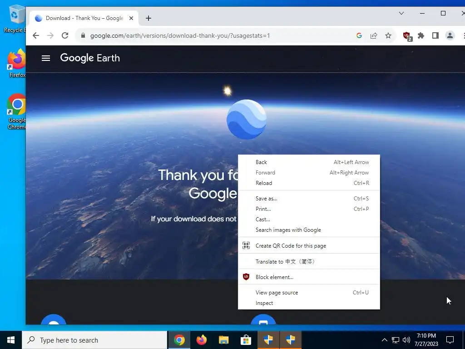
Task: Click the lock site information icon
Action: (84, 35)
